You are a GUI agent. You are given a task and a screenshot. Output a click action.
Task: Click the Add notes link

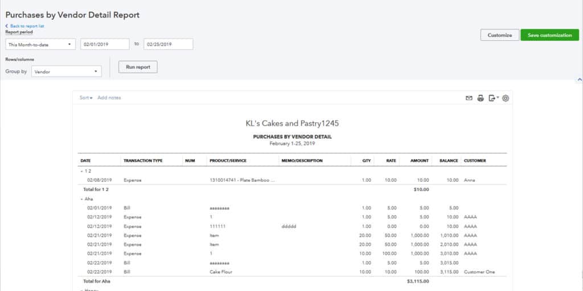[109, 98]
